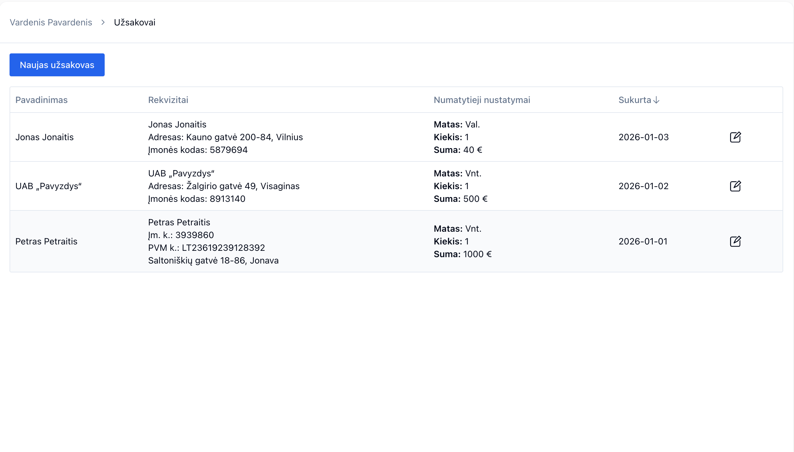Select the Petras Petraitis name cell
This screenshot has height=452, width=794.
point(46,241)
